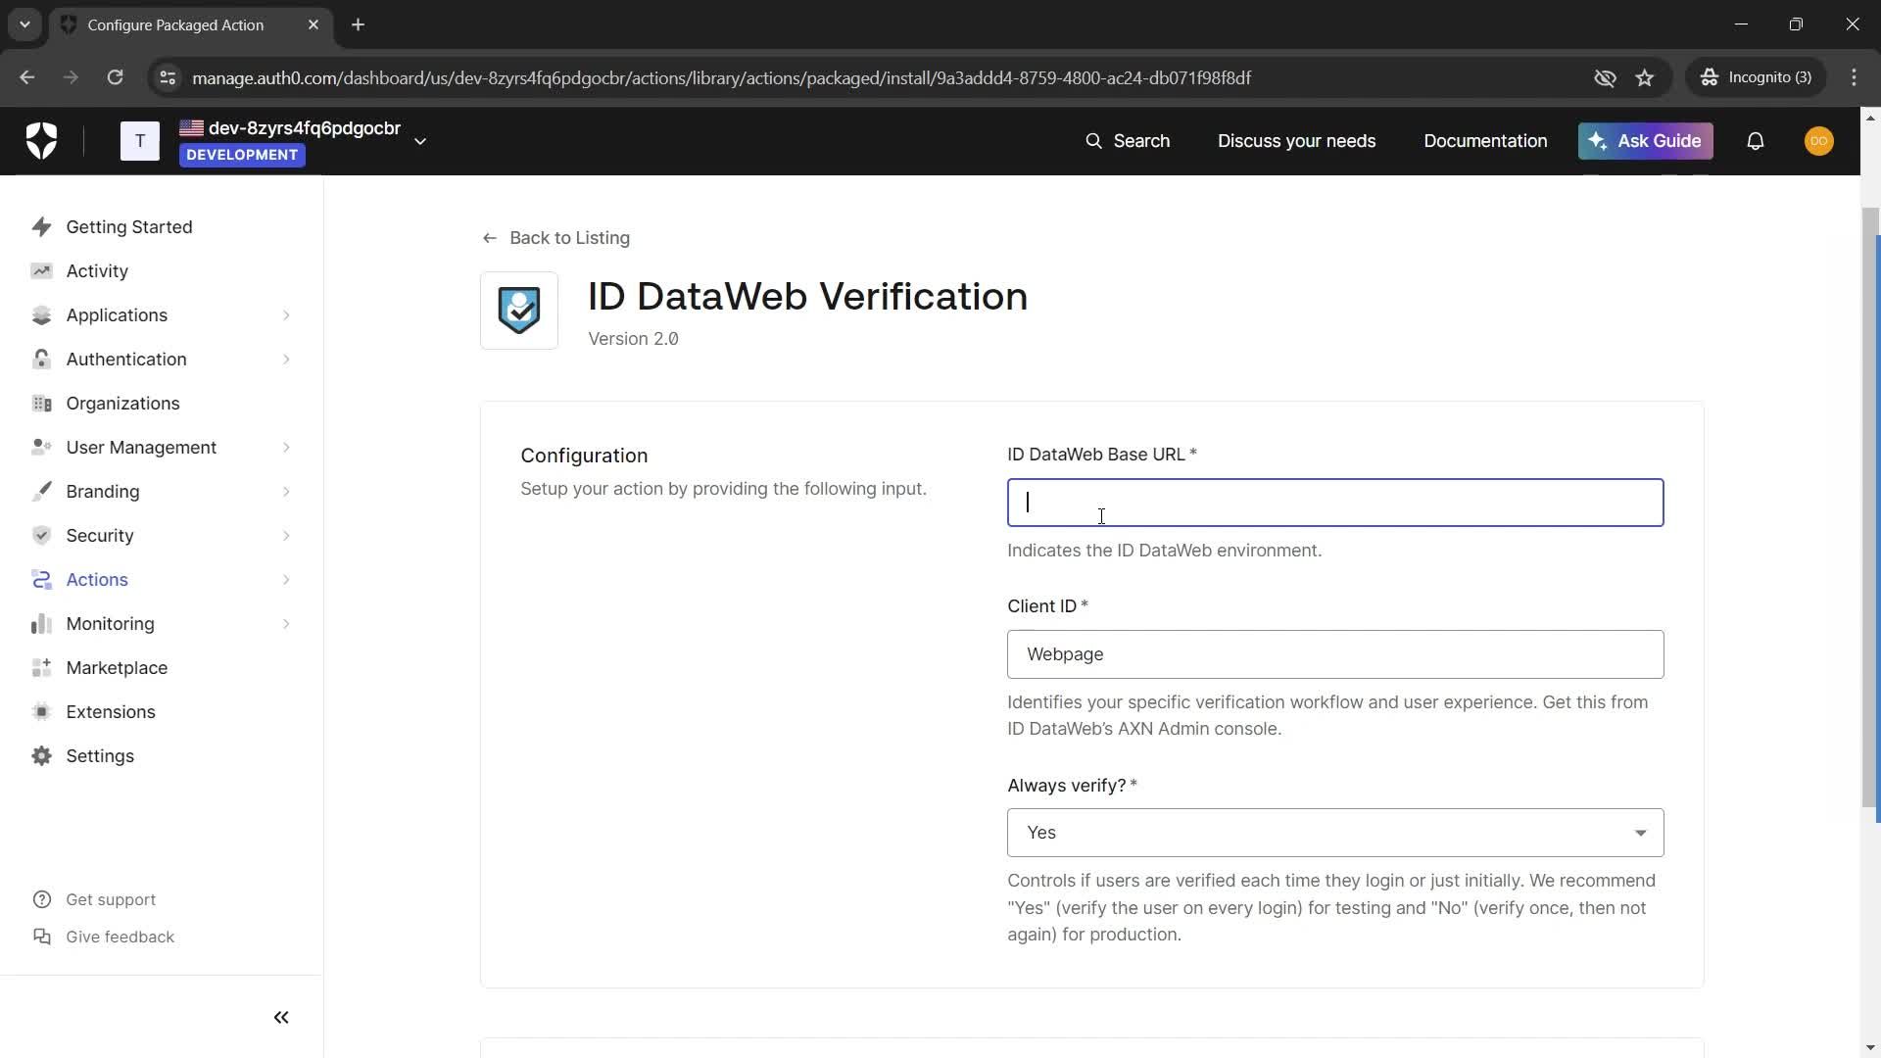Open the tab search dropdown arrow

24,24
